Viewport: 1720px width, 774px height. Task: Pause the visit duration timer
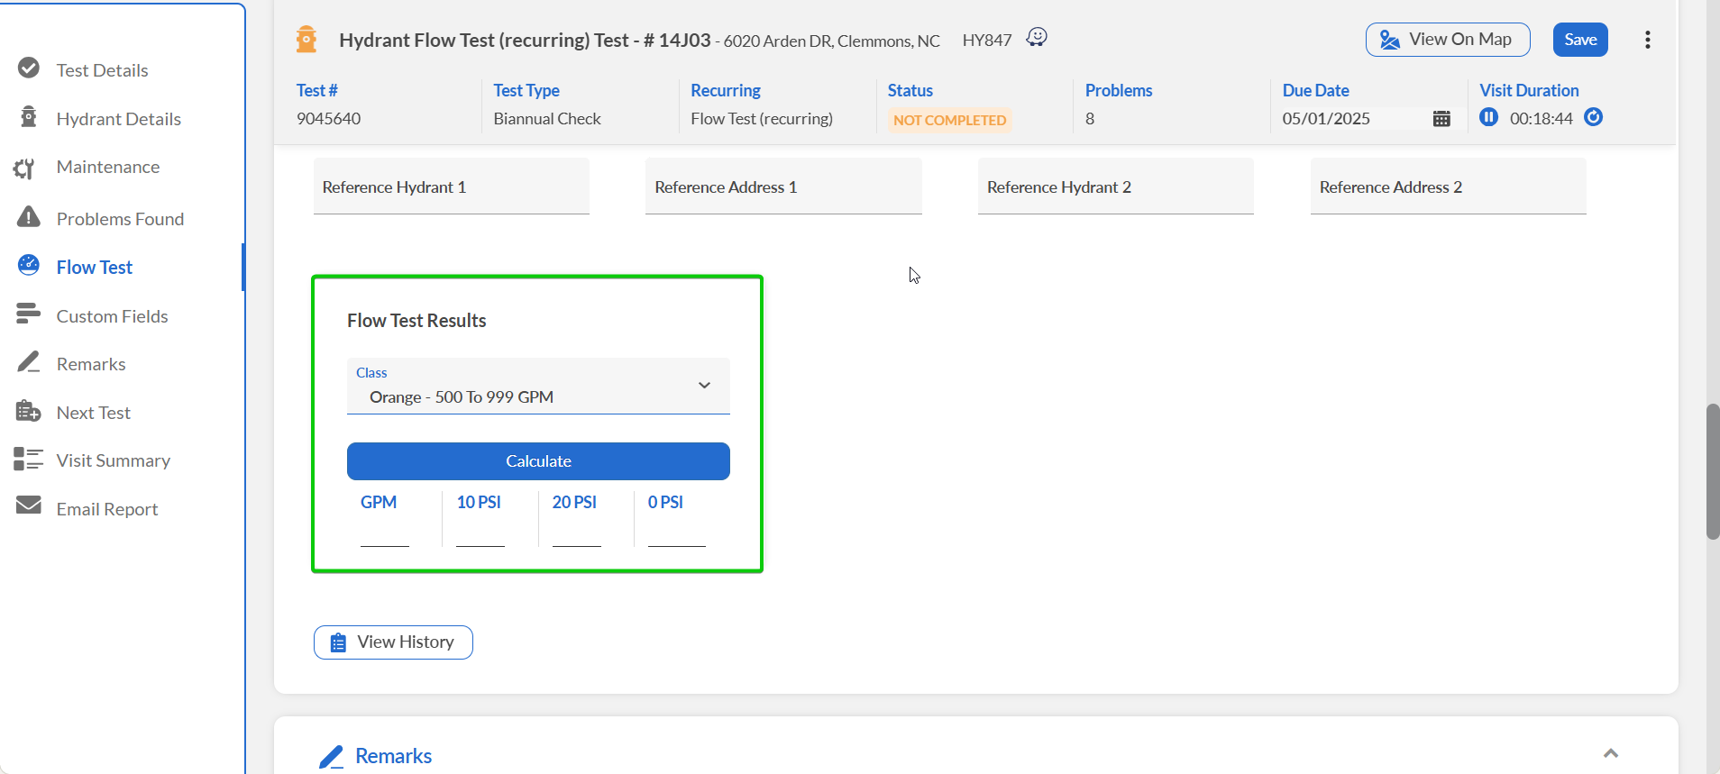click(1488, 117)
